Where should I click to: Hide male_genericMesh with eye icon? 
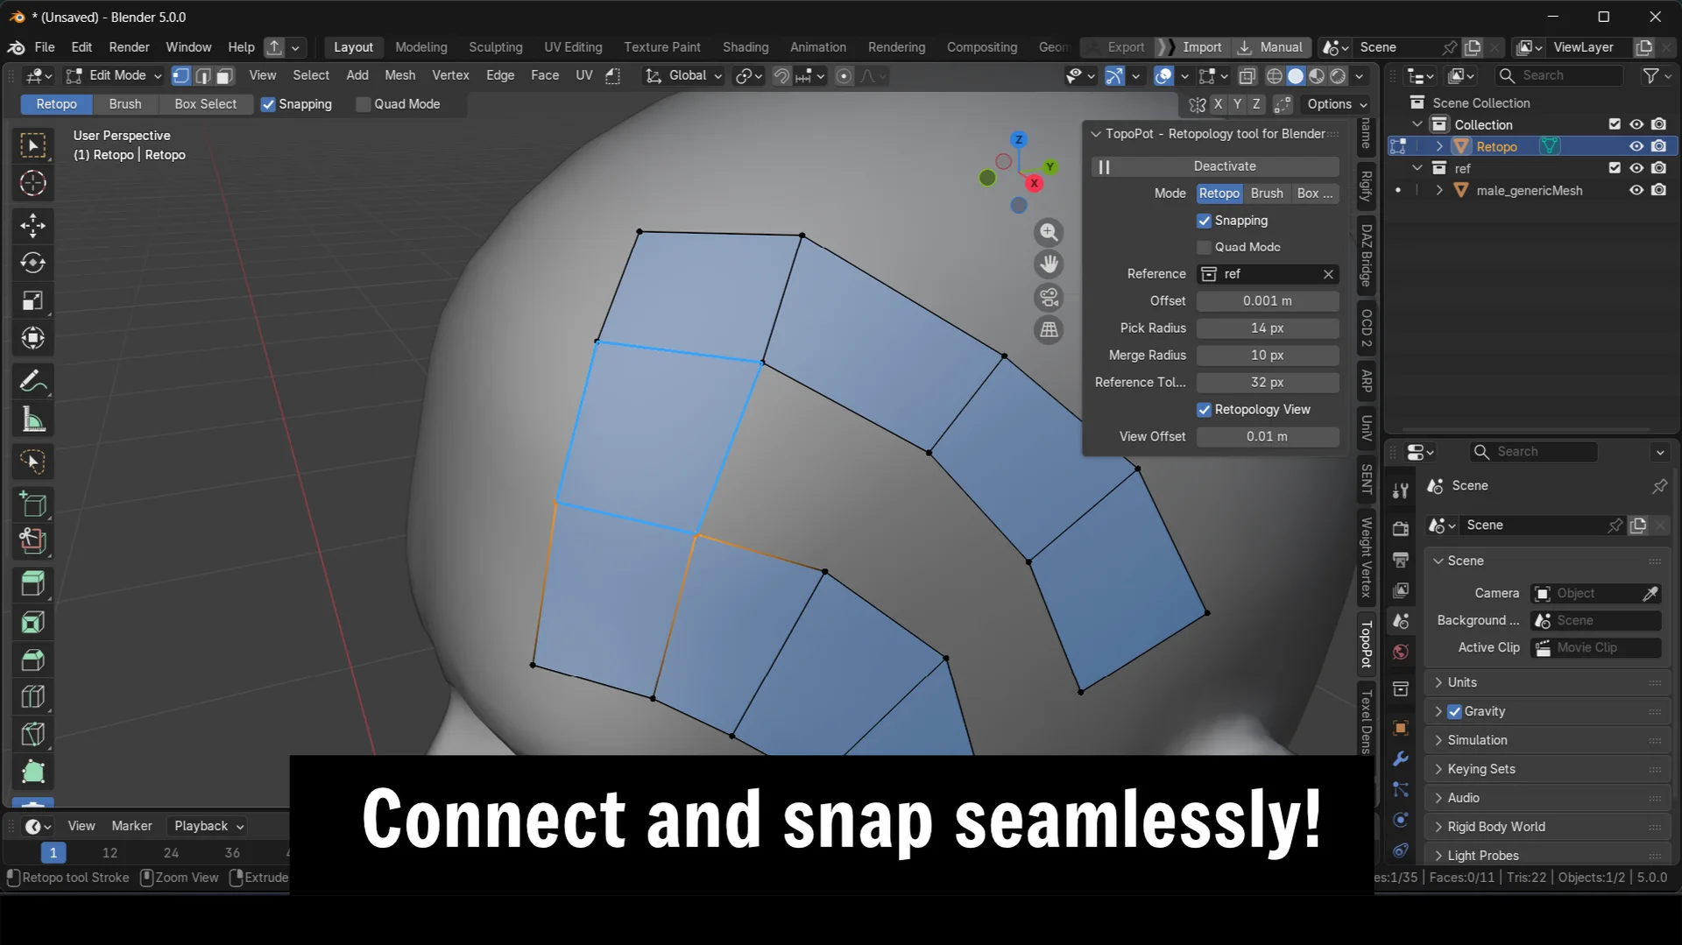[x=1636, y=190]
